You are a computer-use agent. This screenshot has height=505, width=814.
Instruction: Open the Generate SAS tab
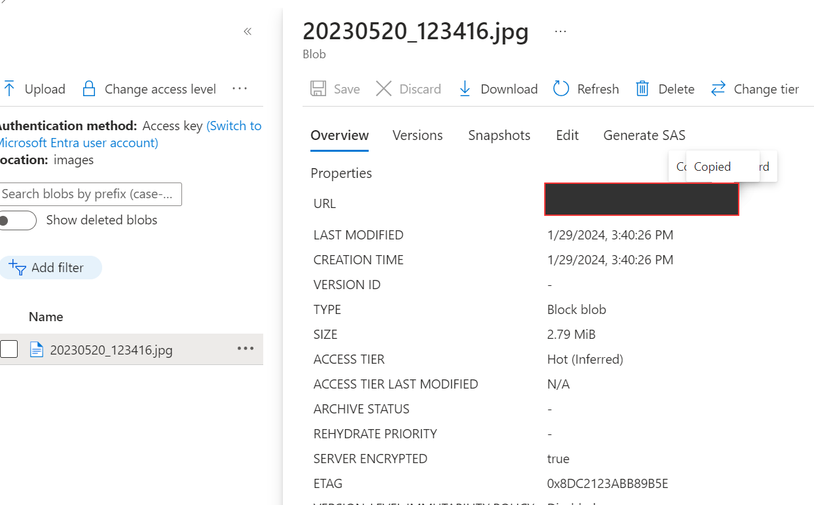click(x=644, y=135)
